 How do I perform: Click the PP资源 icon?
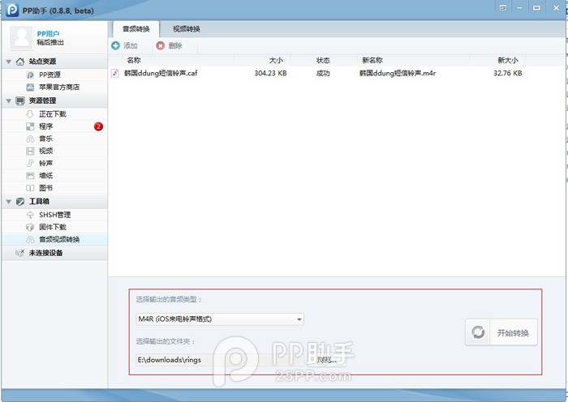coord(30,75)
